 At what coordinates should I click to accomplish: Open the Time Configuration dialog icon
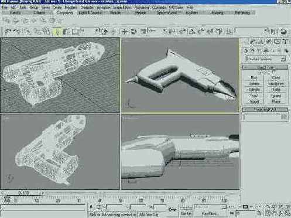click(259, 213)
